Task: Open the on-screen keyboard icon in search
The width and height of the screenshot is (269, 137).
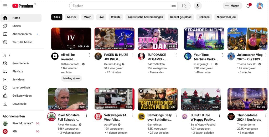Action: click(173, 6)
